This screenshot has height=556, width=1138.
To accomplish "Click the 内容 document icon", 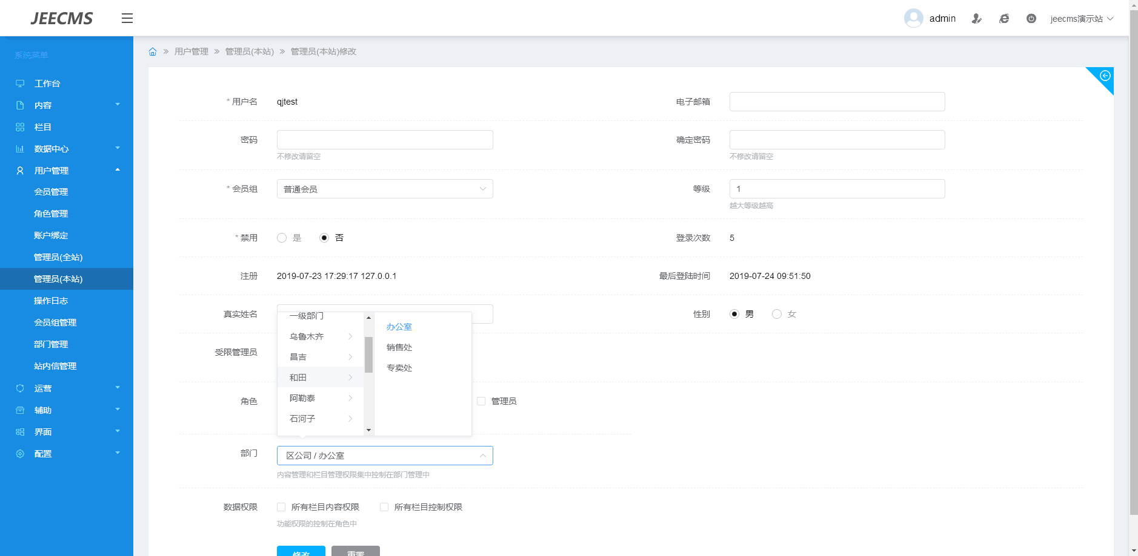I will (20, 105).
